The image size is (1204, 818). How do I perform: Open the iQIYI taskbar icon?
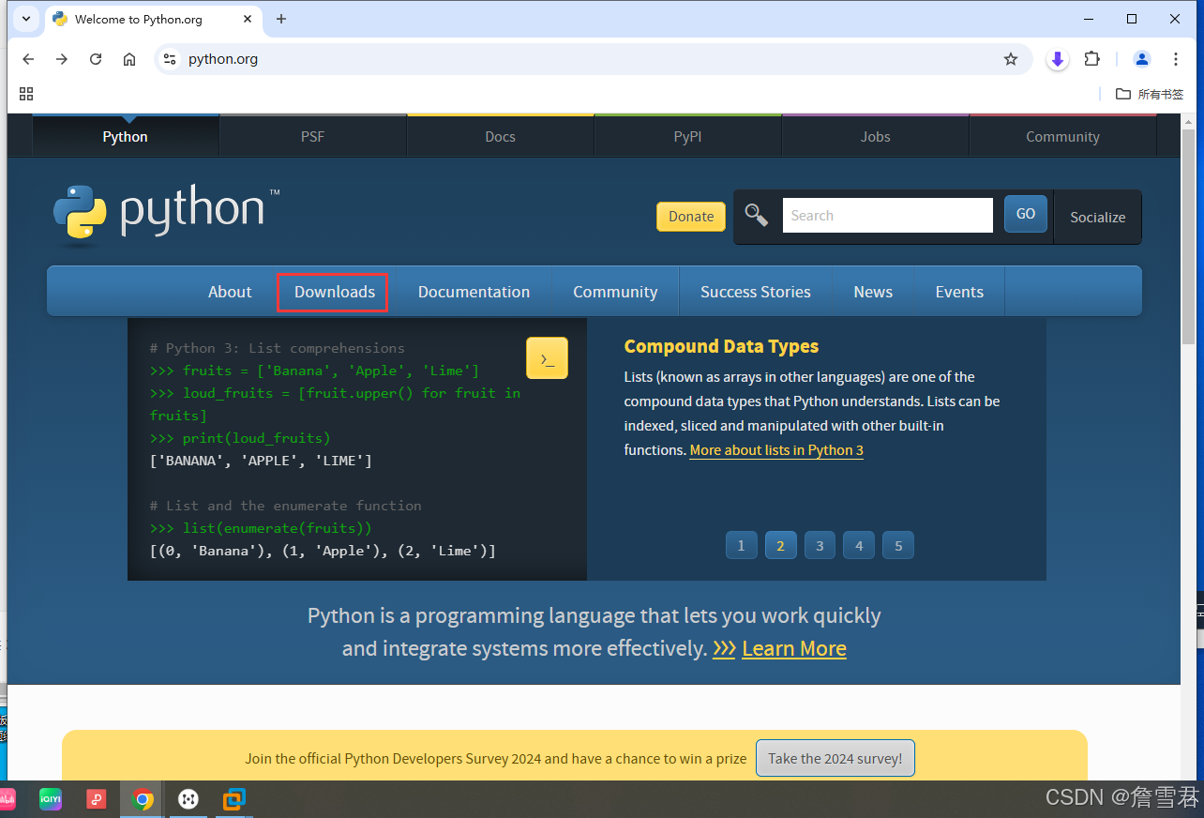coord(51,799)
